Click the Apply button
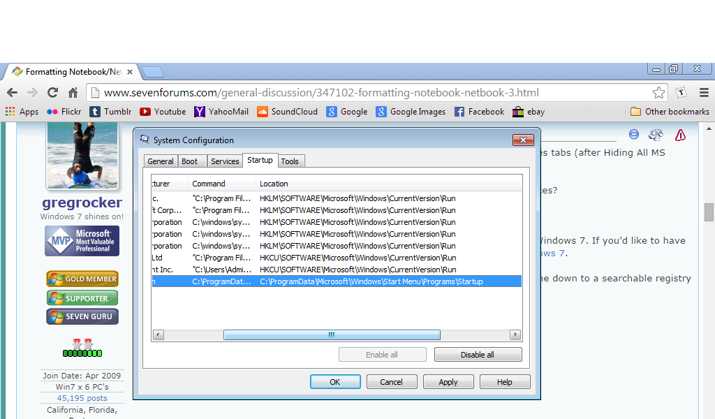Screen dimensions: 715x419 pyautogui.click(x=448, y=381)
